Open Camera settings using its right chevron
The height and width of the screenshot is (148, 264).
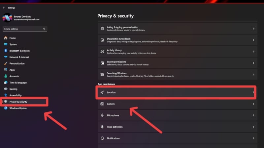click(253, 104)
